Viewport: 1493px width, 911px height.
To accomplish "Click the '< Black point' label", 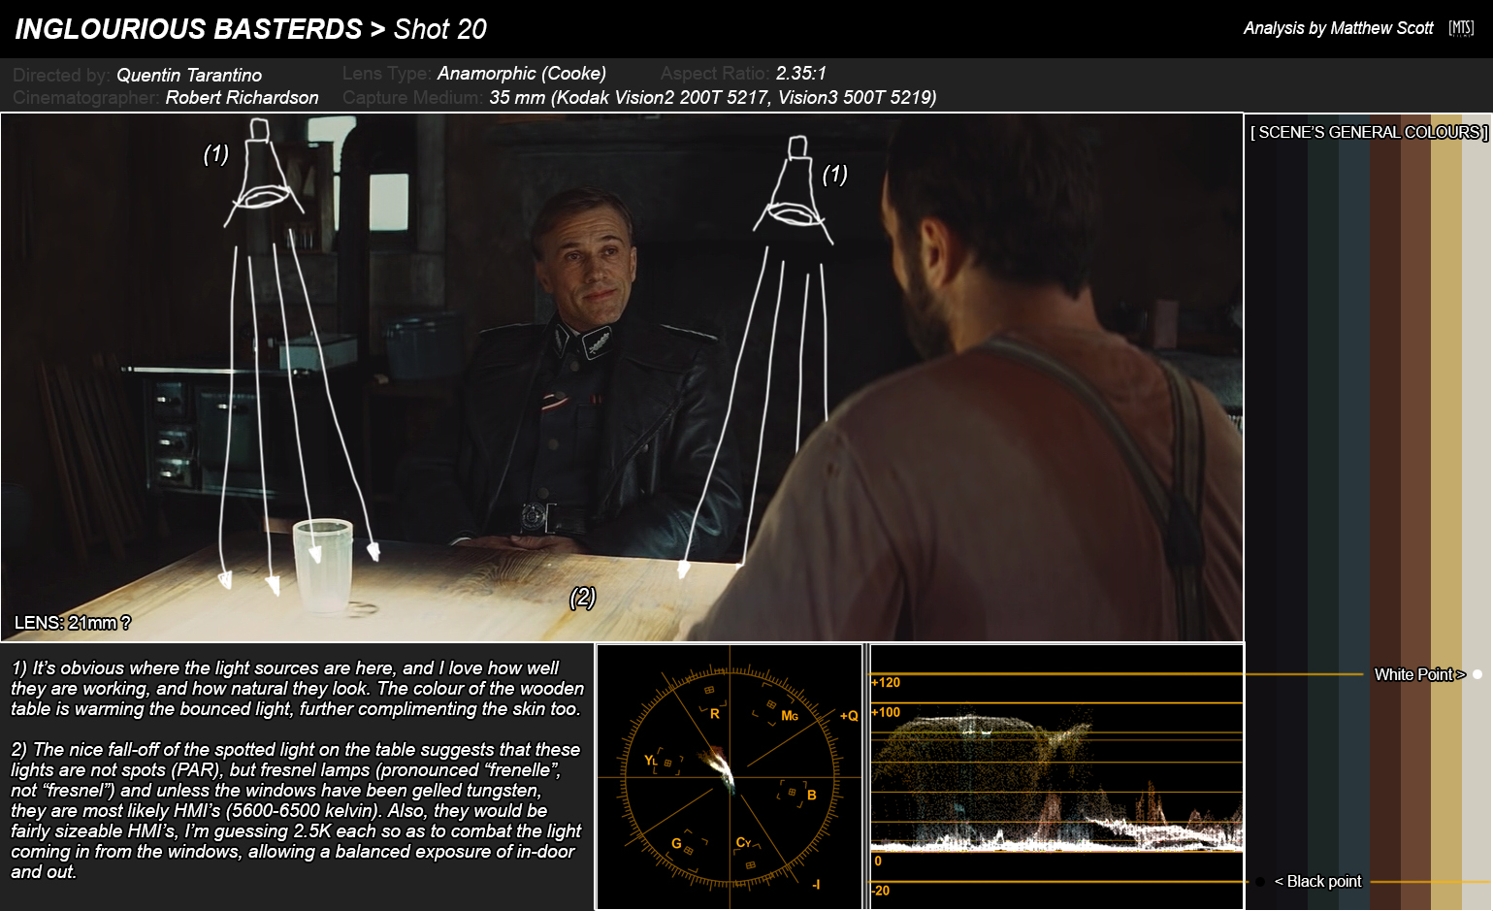I will click(x=1318, y=881).
